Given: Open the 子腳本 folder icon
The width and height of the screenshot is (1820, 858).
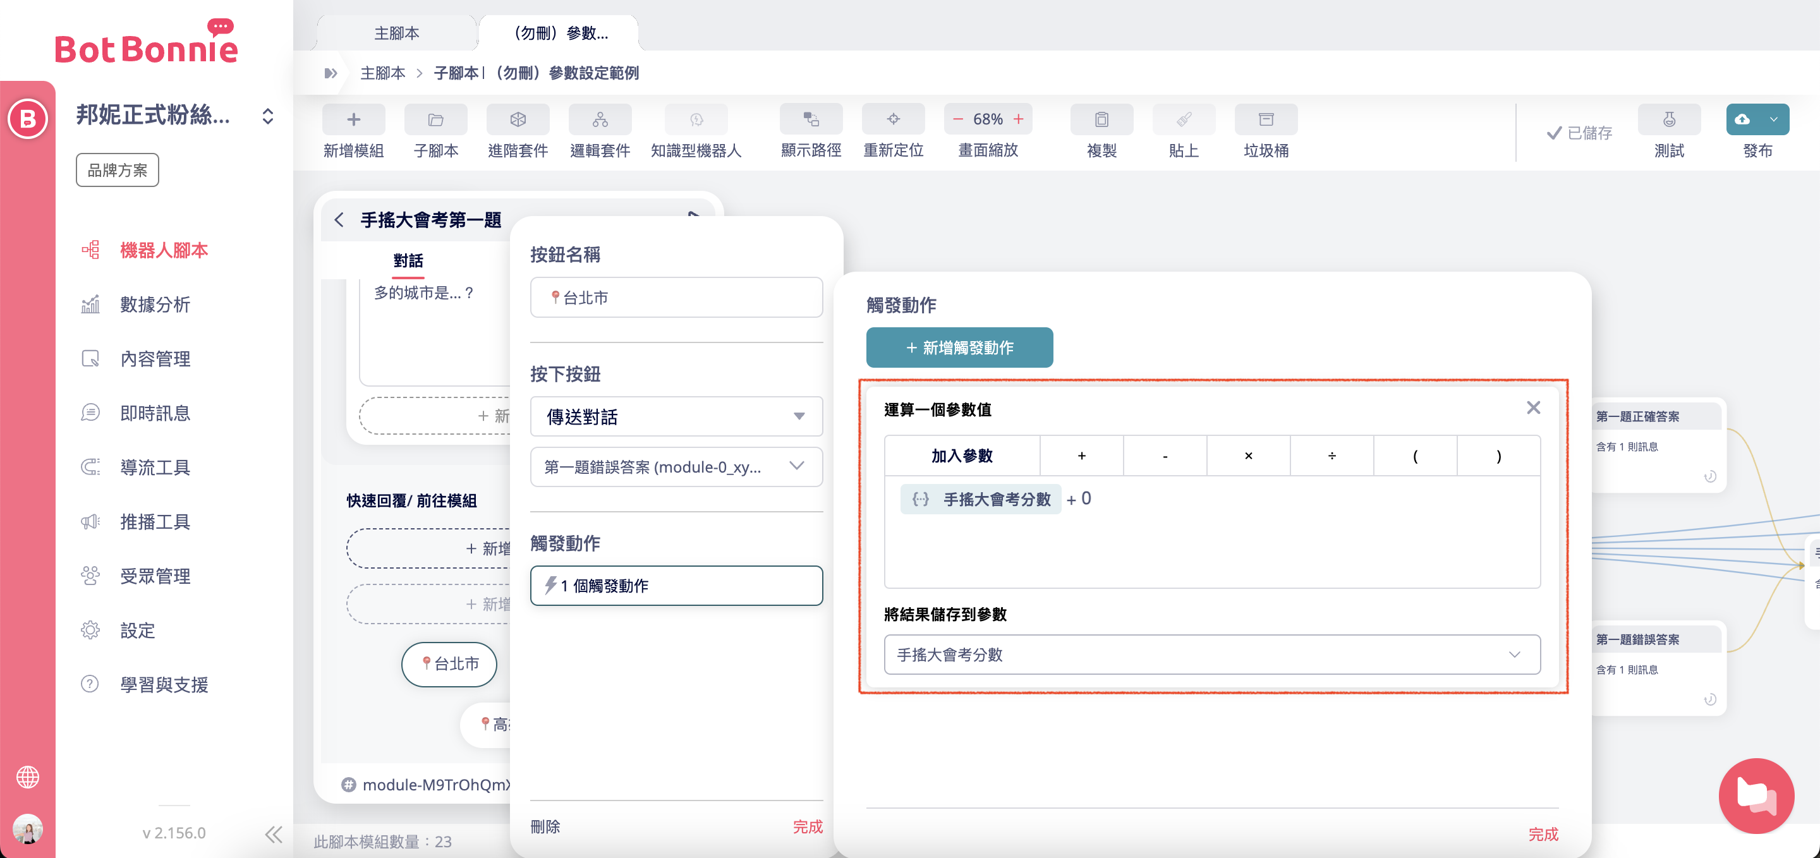Looking at the screenshot, I should 435,119.
